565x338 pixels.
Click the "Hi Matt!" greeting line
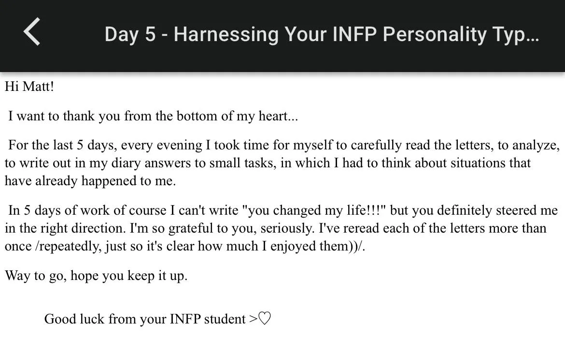click(29, 87)
